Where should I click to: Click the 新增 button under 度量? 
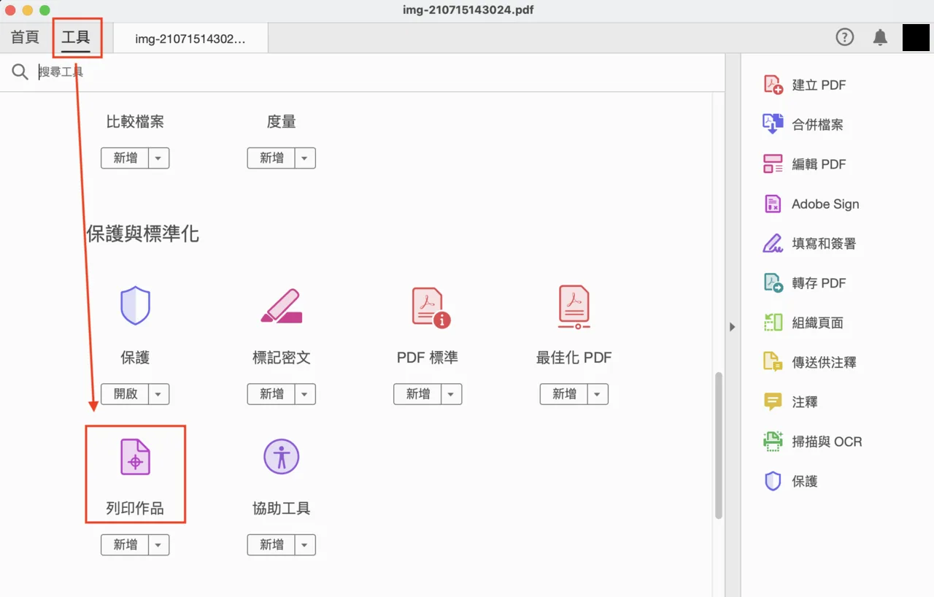click(x=271, y=158)
